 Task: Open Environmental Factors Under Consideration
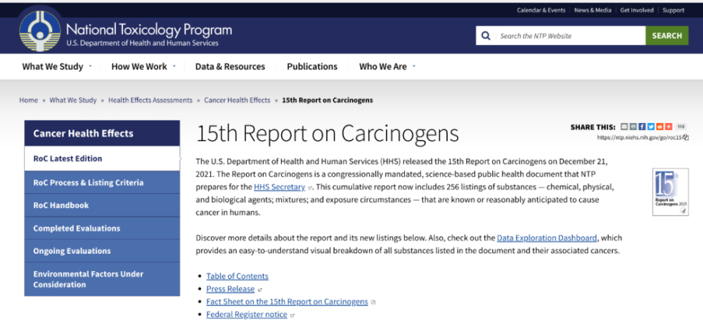pos(102,279)
